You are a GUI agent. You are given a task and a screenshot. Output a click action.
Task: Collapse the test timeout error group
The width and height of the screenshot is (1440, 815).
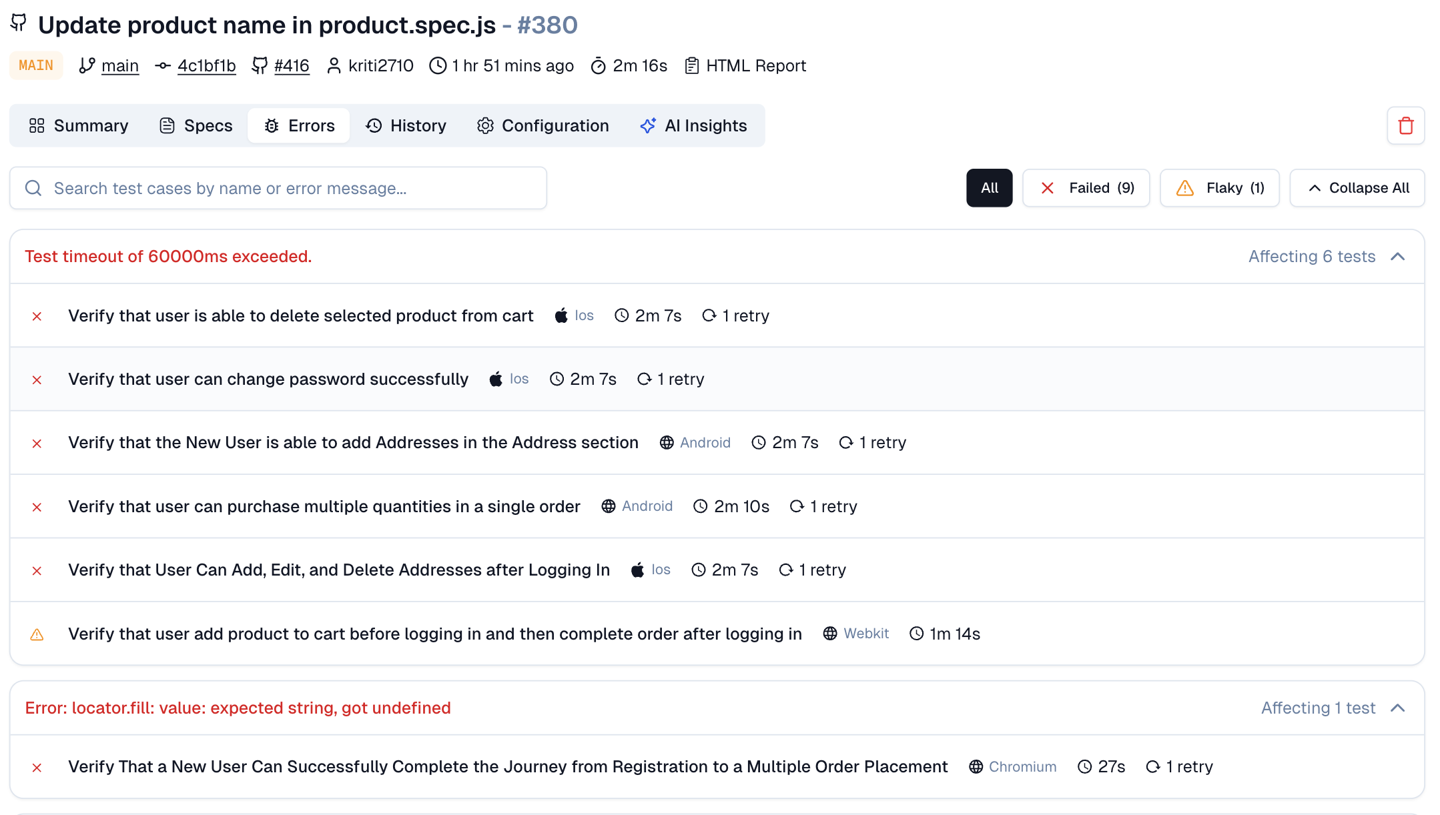tap(1398, 257)
